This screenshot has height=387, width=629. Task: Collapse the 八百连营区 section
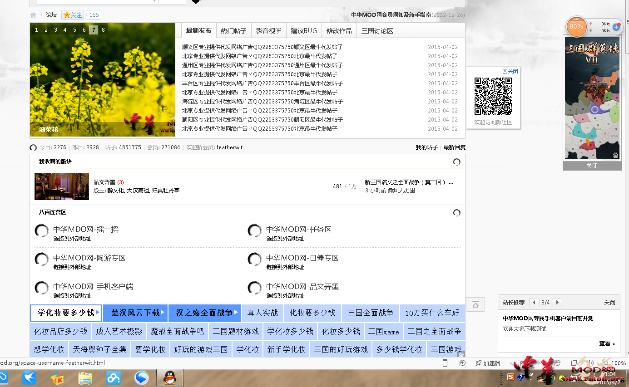coord(456,213)
